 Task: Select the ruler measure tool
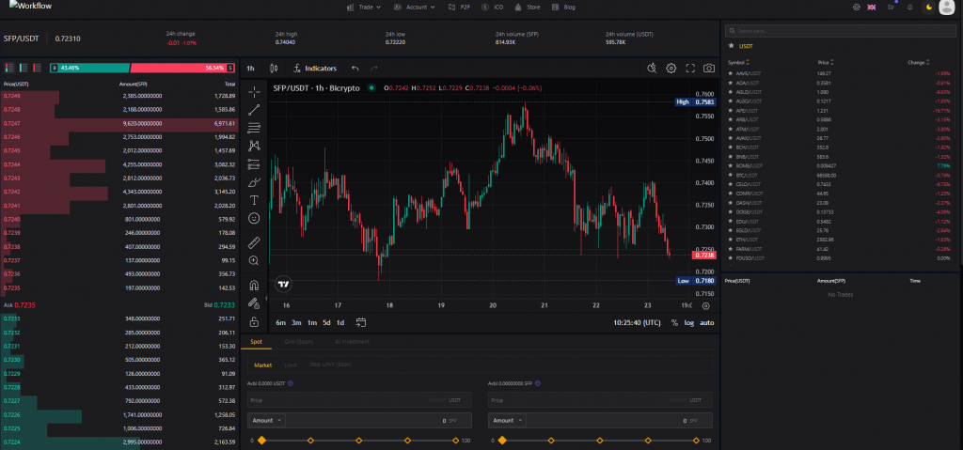point(254,243)
